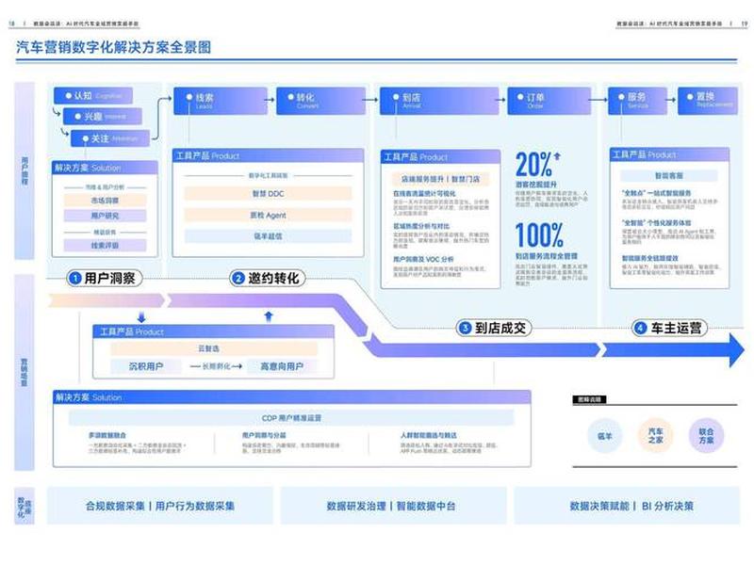Click the "全智能" 个性化服务体验 heading
754x565 pixels.
(656, 223)
